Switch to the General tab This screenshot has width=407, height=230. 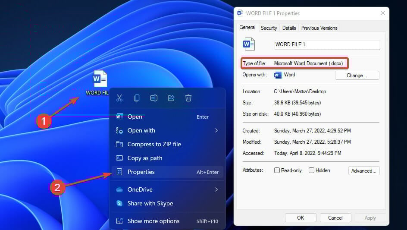pyautogui.click(x=247, y=27)
